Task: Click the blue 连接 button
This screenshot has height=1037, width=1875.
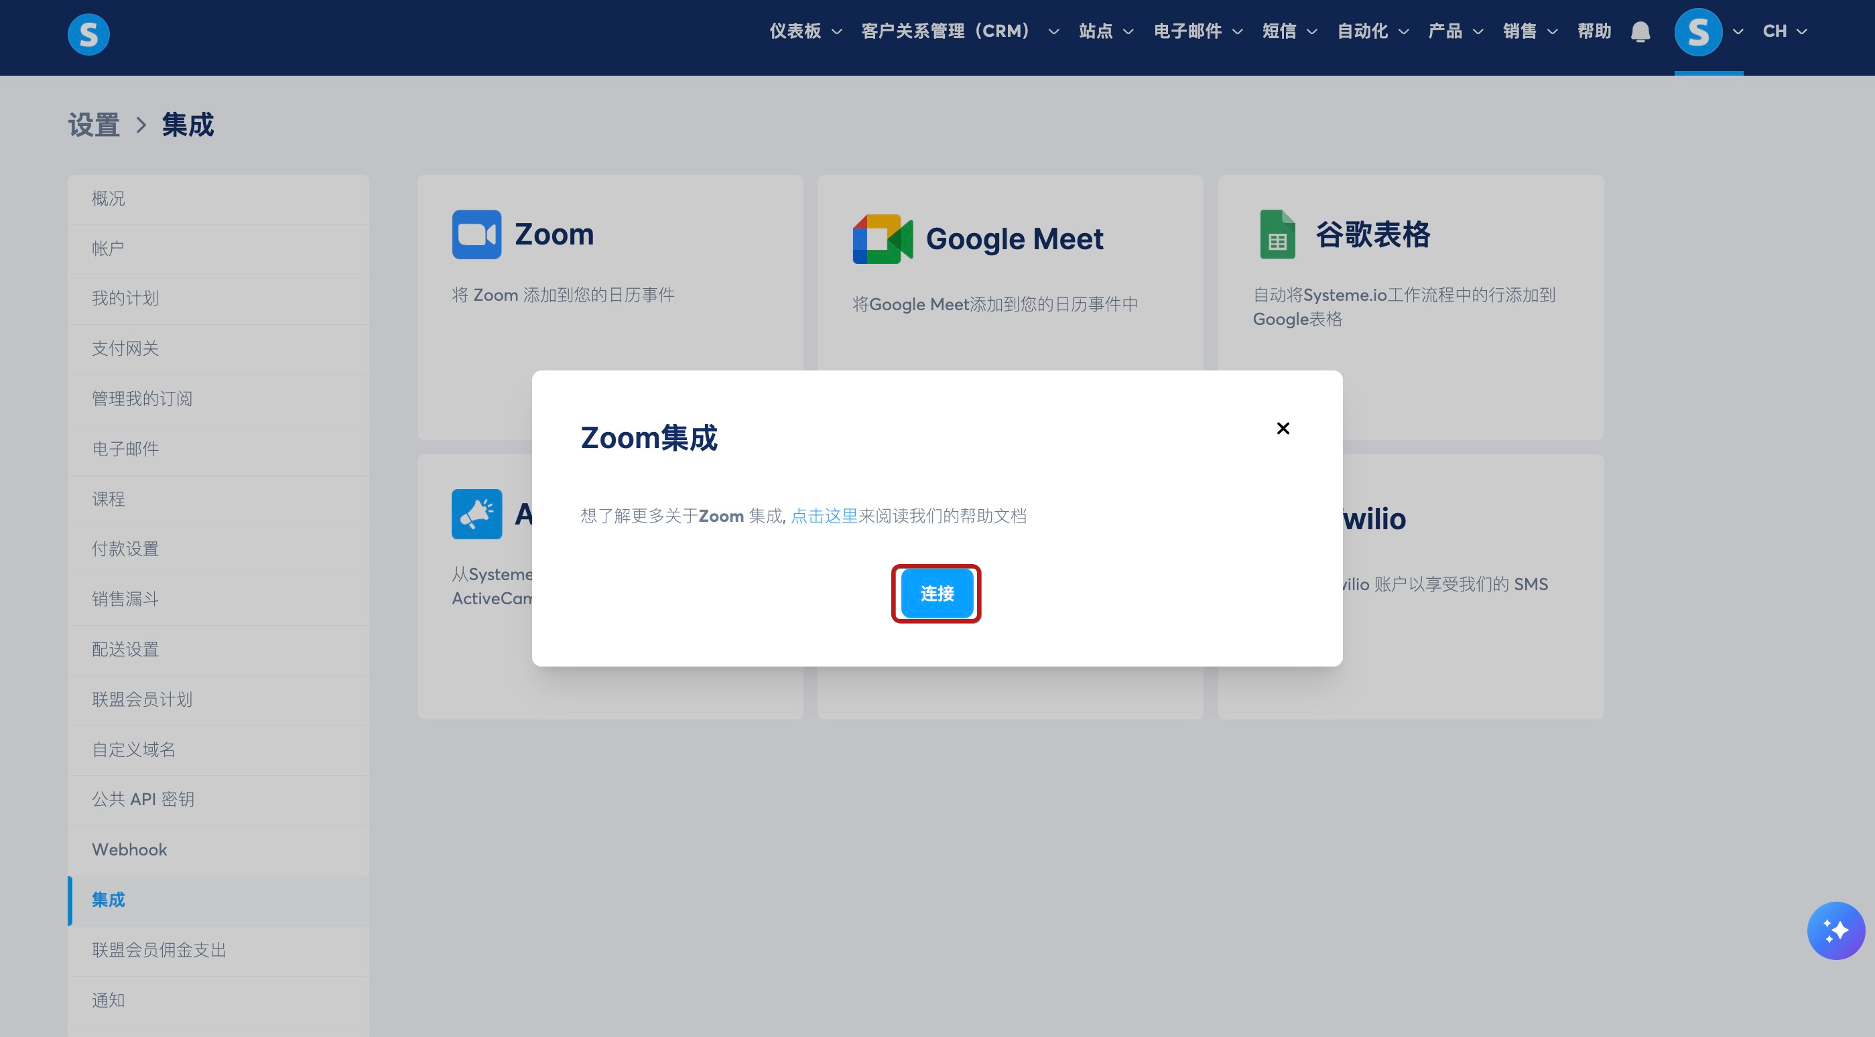Action: 936,593
